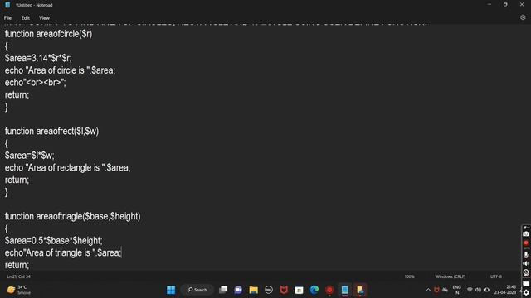Open volume tray icon
The image size is (531, 298).
click(478, 290)
